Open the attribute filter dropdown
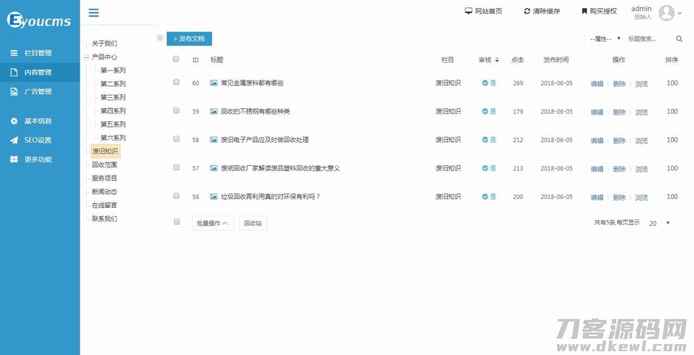 605,39
